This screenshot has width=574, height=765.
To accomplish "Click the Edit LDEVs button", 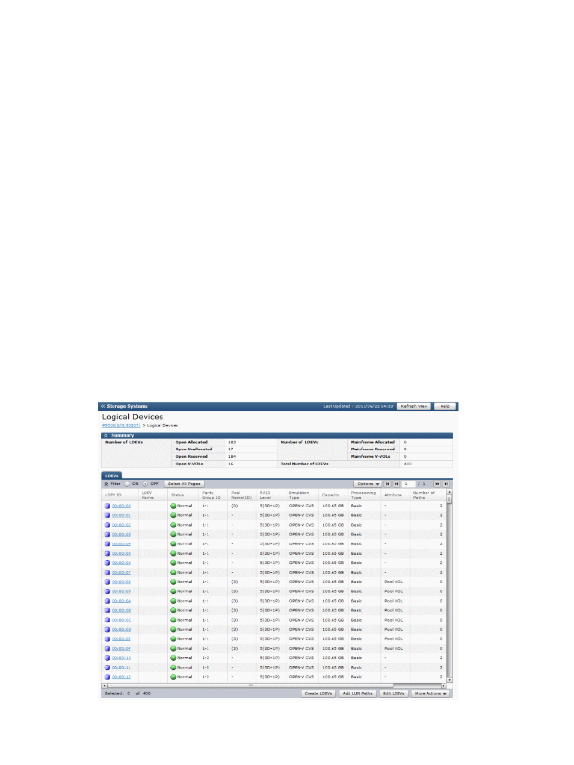I will pyautogui.click(x=393, y=694).
